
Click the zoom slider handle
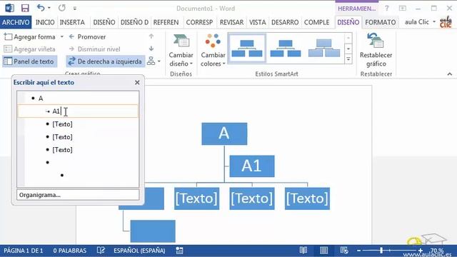tap(381, 251)
